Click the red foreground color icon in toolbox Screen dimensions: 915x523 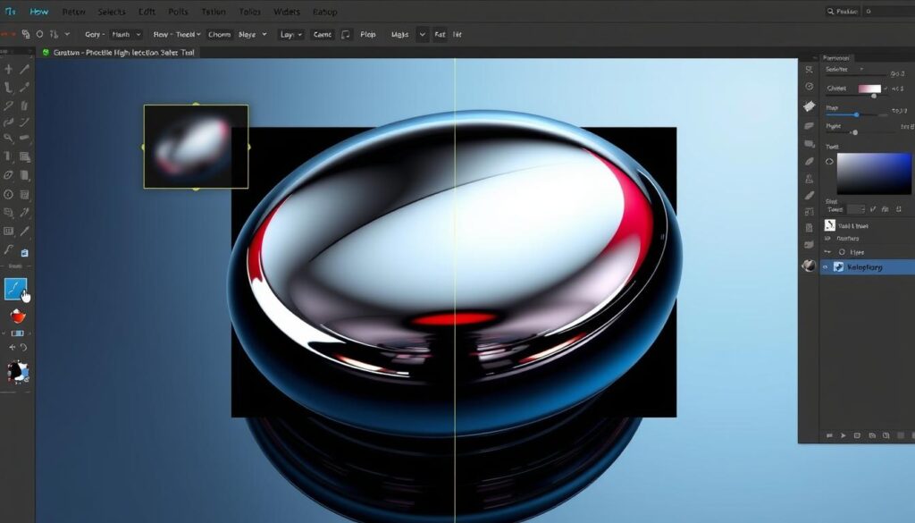tap(16, 316)
